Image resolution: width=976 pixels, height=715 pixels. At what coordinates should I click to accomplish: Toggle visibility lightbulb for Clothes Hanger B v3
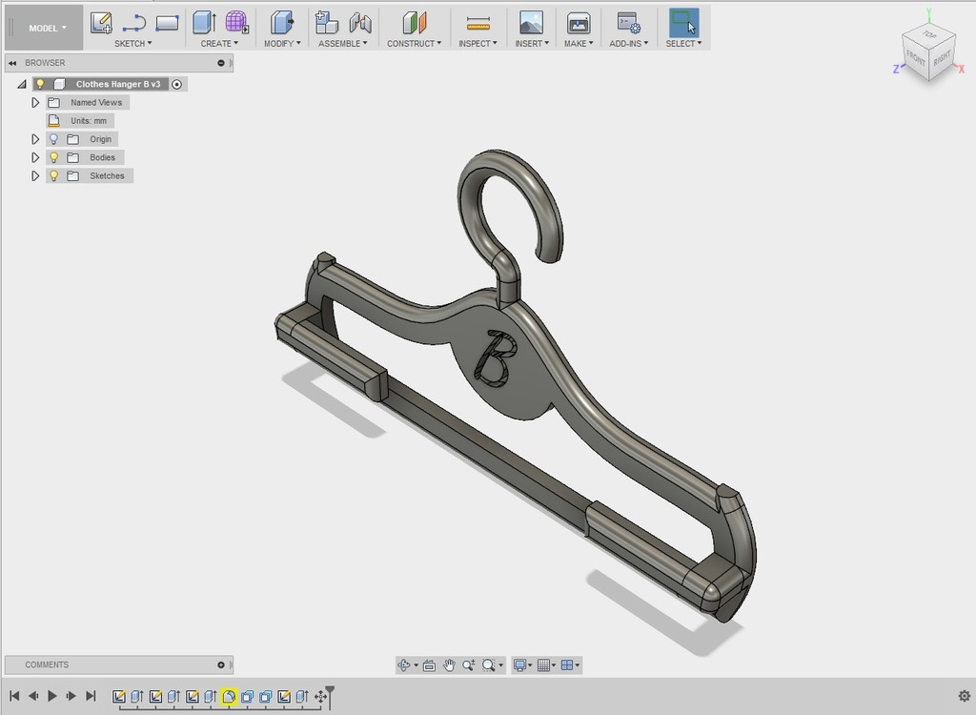click(x=40, y=84)
